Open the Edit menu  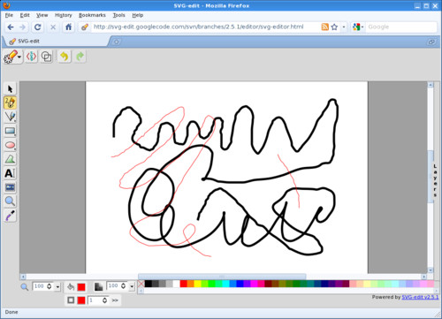pyautogui.click(x=25, y=15)
